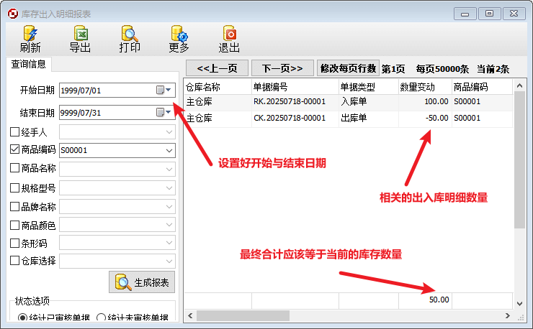Enable the 仓库选择 filter checkbox
533x329 pixels.
pyautogui.click(x=14, y=261)
